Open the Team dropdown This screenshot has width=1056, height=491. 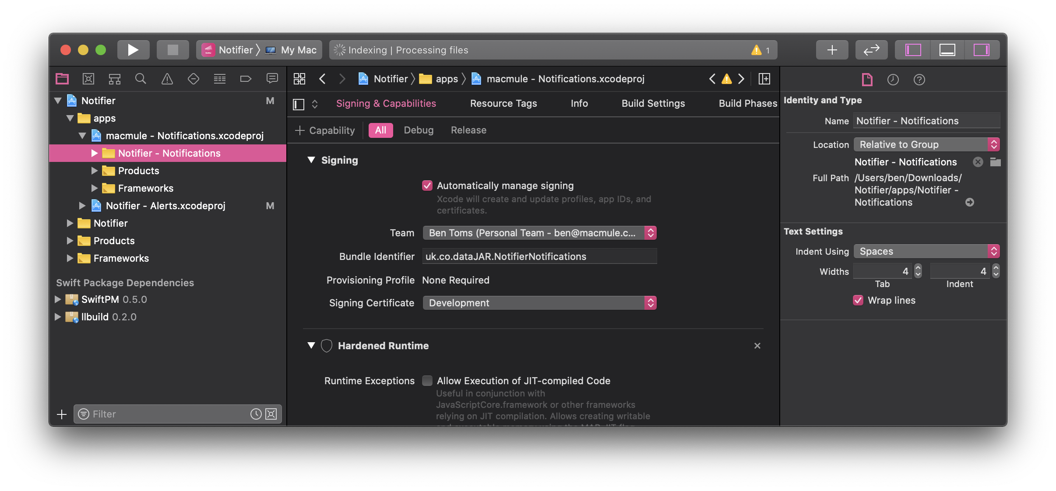pos(539,233)
